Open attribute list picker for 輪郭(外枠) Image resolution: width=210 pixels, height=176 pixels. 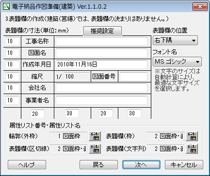95,136
